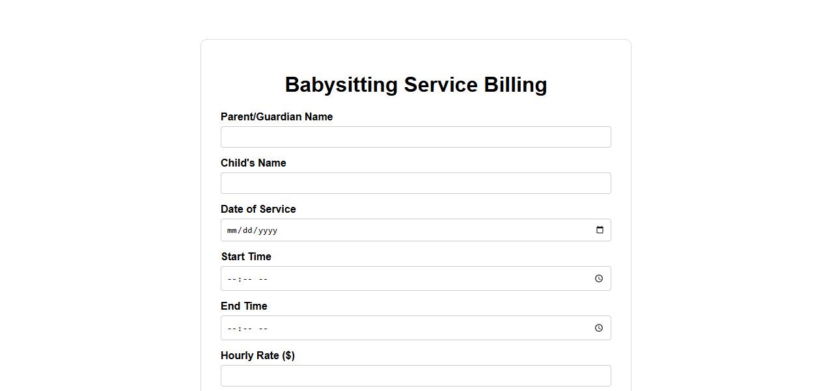Select the day segment of Date of Service
The image size is (832, 391).
(247, 230)
